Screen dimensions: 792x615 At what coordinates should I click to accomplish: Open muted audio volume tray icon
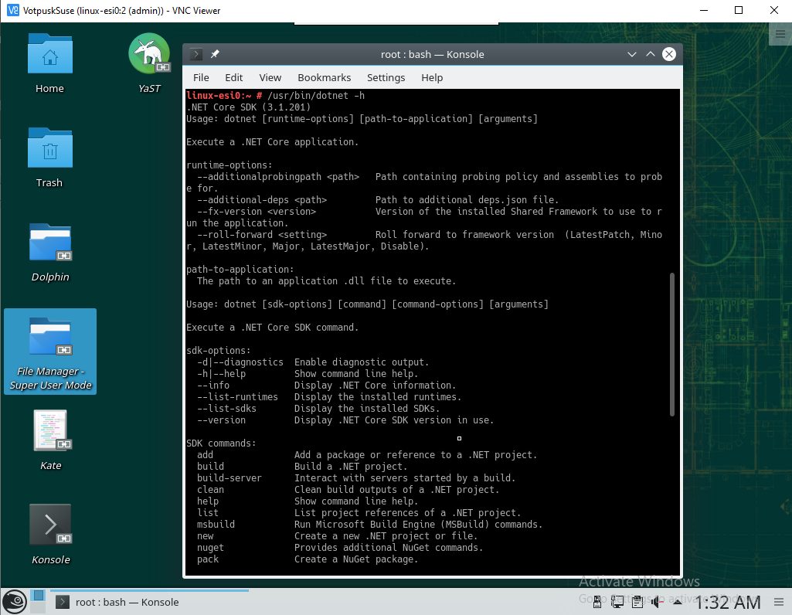[657, 601]
